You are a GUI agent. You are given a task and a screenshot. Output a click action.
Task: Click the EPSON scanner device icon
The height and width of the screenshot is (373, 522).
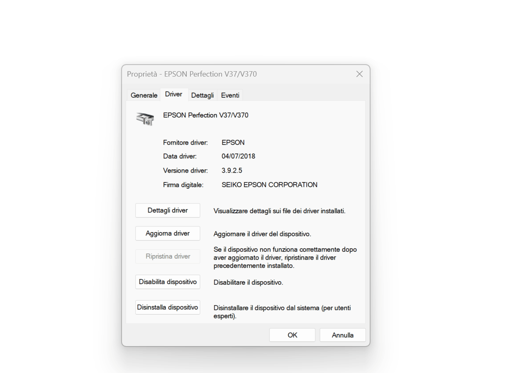click(145, 119)
